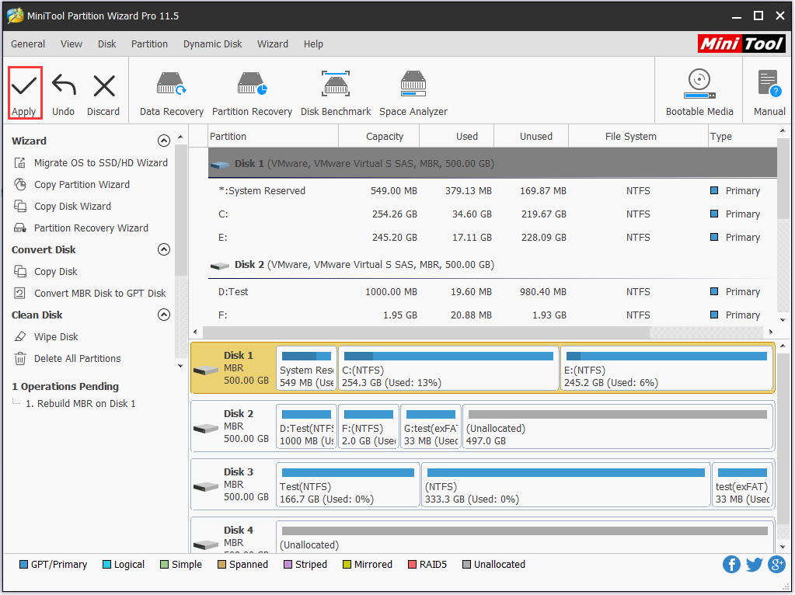The width and height of the screenshot is (795, 595).
Task: Click the Copy Partition Wizard link
Action: 82,184
